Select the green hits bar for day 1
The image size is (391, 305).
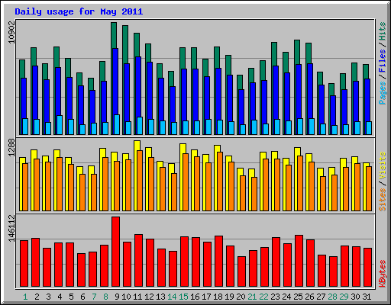coord(22,69)
